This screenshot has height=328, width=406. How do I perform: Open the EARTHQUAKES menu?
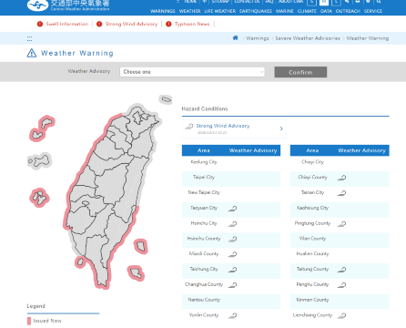point(256,11)
